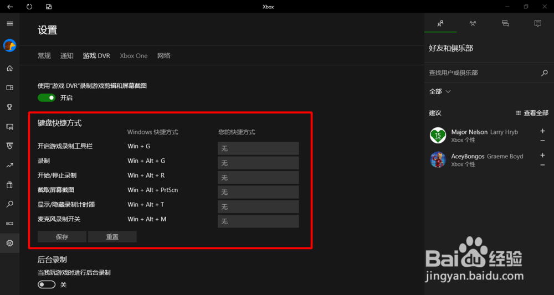Click custom shortcut field for 开始/停止录制
The height and width of the screenshot is (295, 554).
(x=258, y=178)
